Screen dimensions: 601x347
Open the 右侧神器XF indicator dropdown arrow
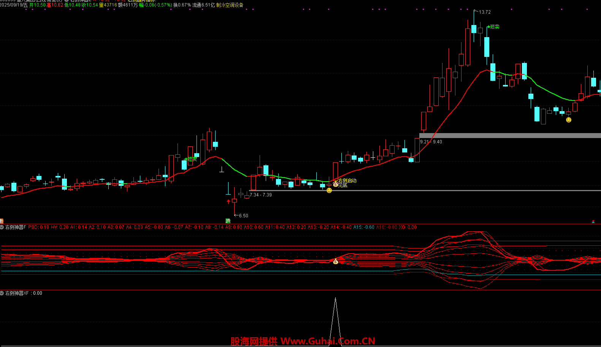pos(2,293)
